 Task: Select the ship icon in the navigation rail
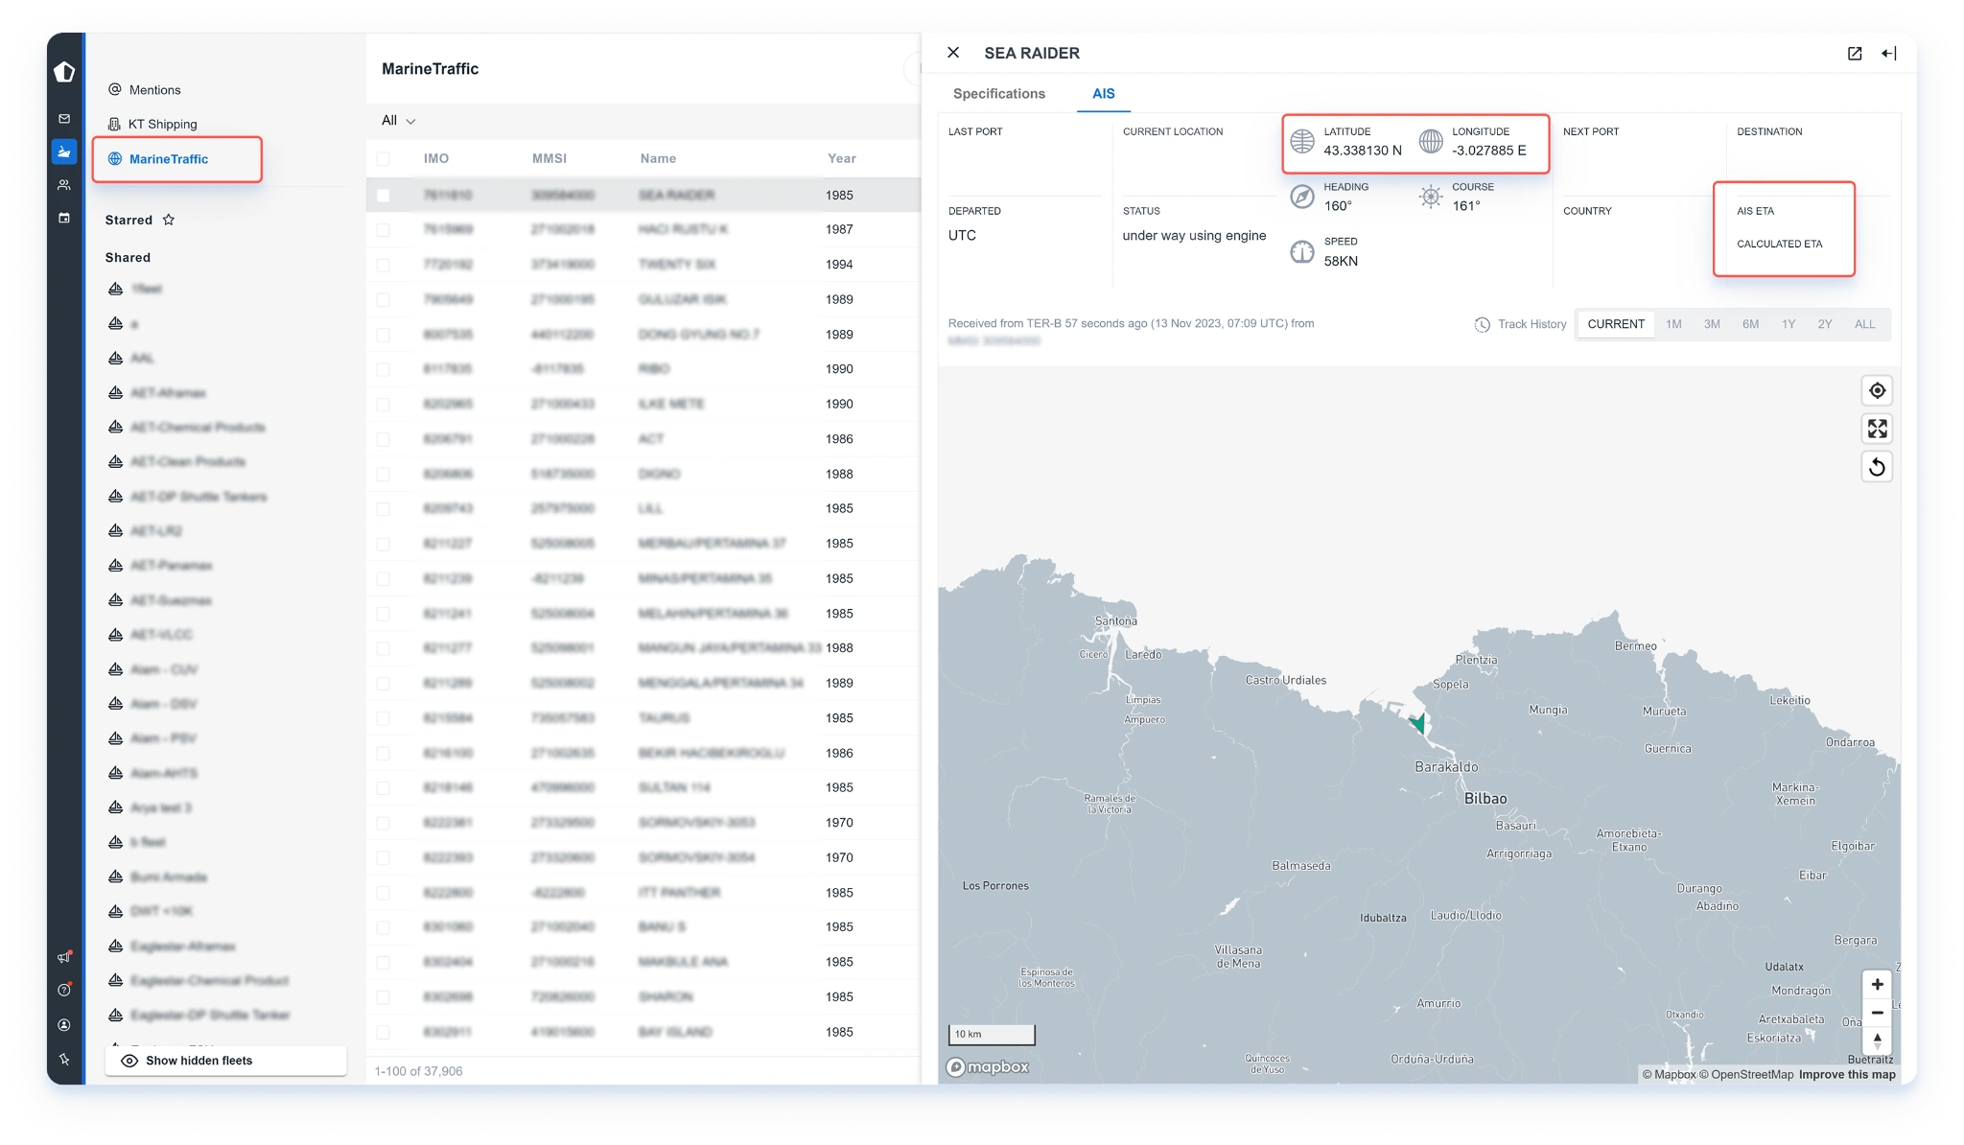64,152
